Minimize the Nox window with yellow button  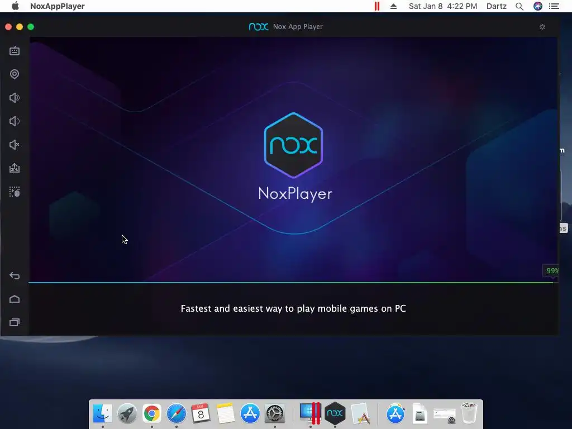click(20, 27)
